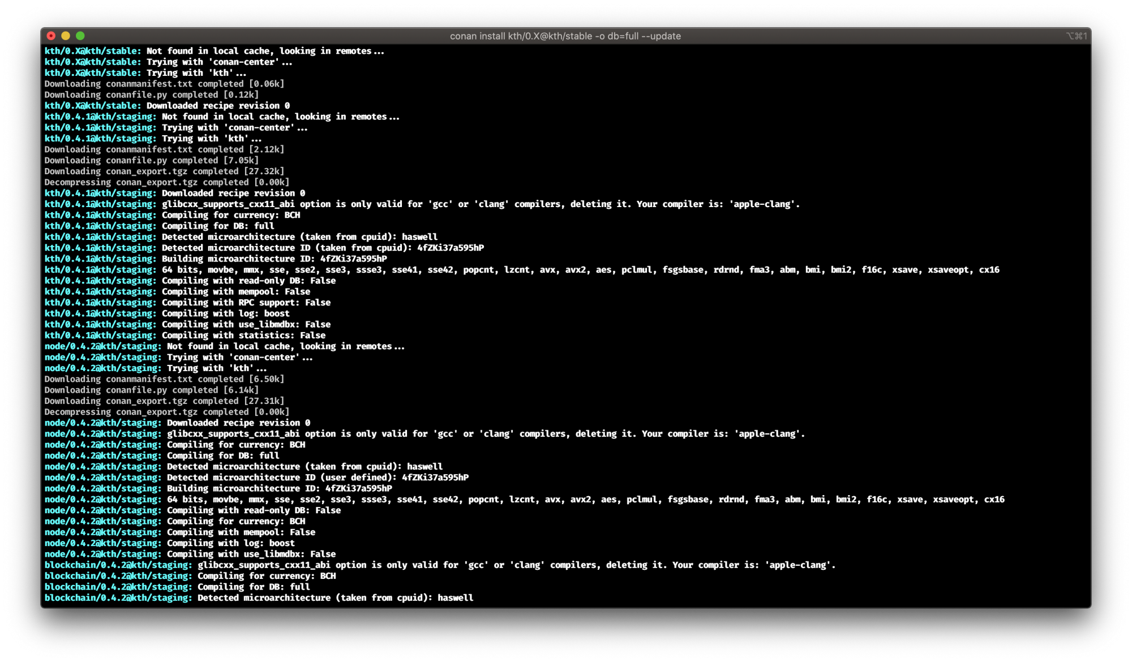The width and height of the screenshot is (1132, 662).
Task: Click kth/0.4.1@kth/staging 'Trying with conan-center' line
Action: click(177, 128)
